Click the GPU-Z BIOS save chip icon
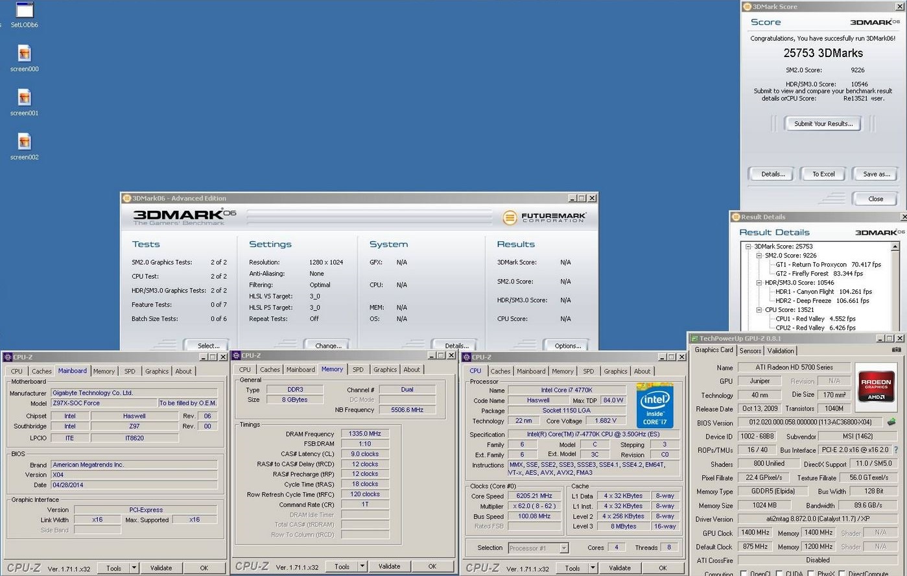This screenshot has height=576, width=907. tap(892, 422)
